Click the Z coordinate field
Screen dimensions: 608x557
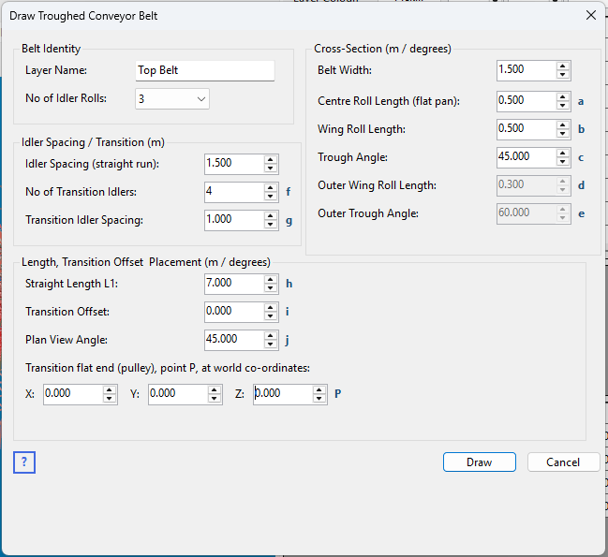pyautogui.click(x=283, y=394)
